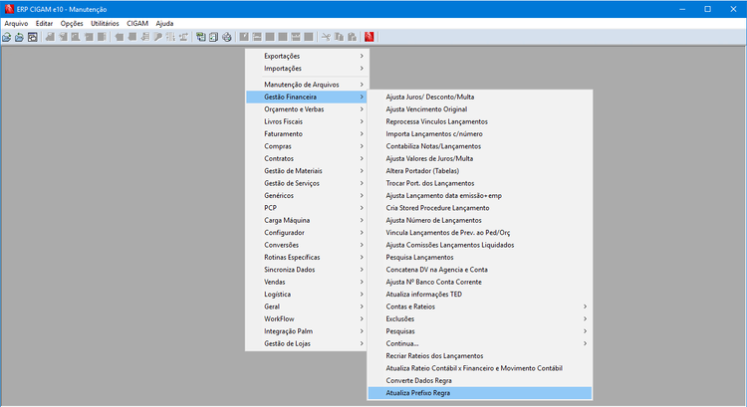Image resolution: width=747 pixels, height=407 pixels.
Task: Choose Genéricos in the menu
Action: 307,196
